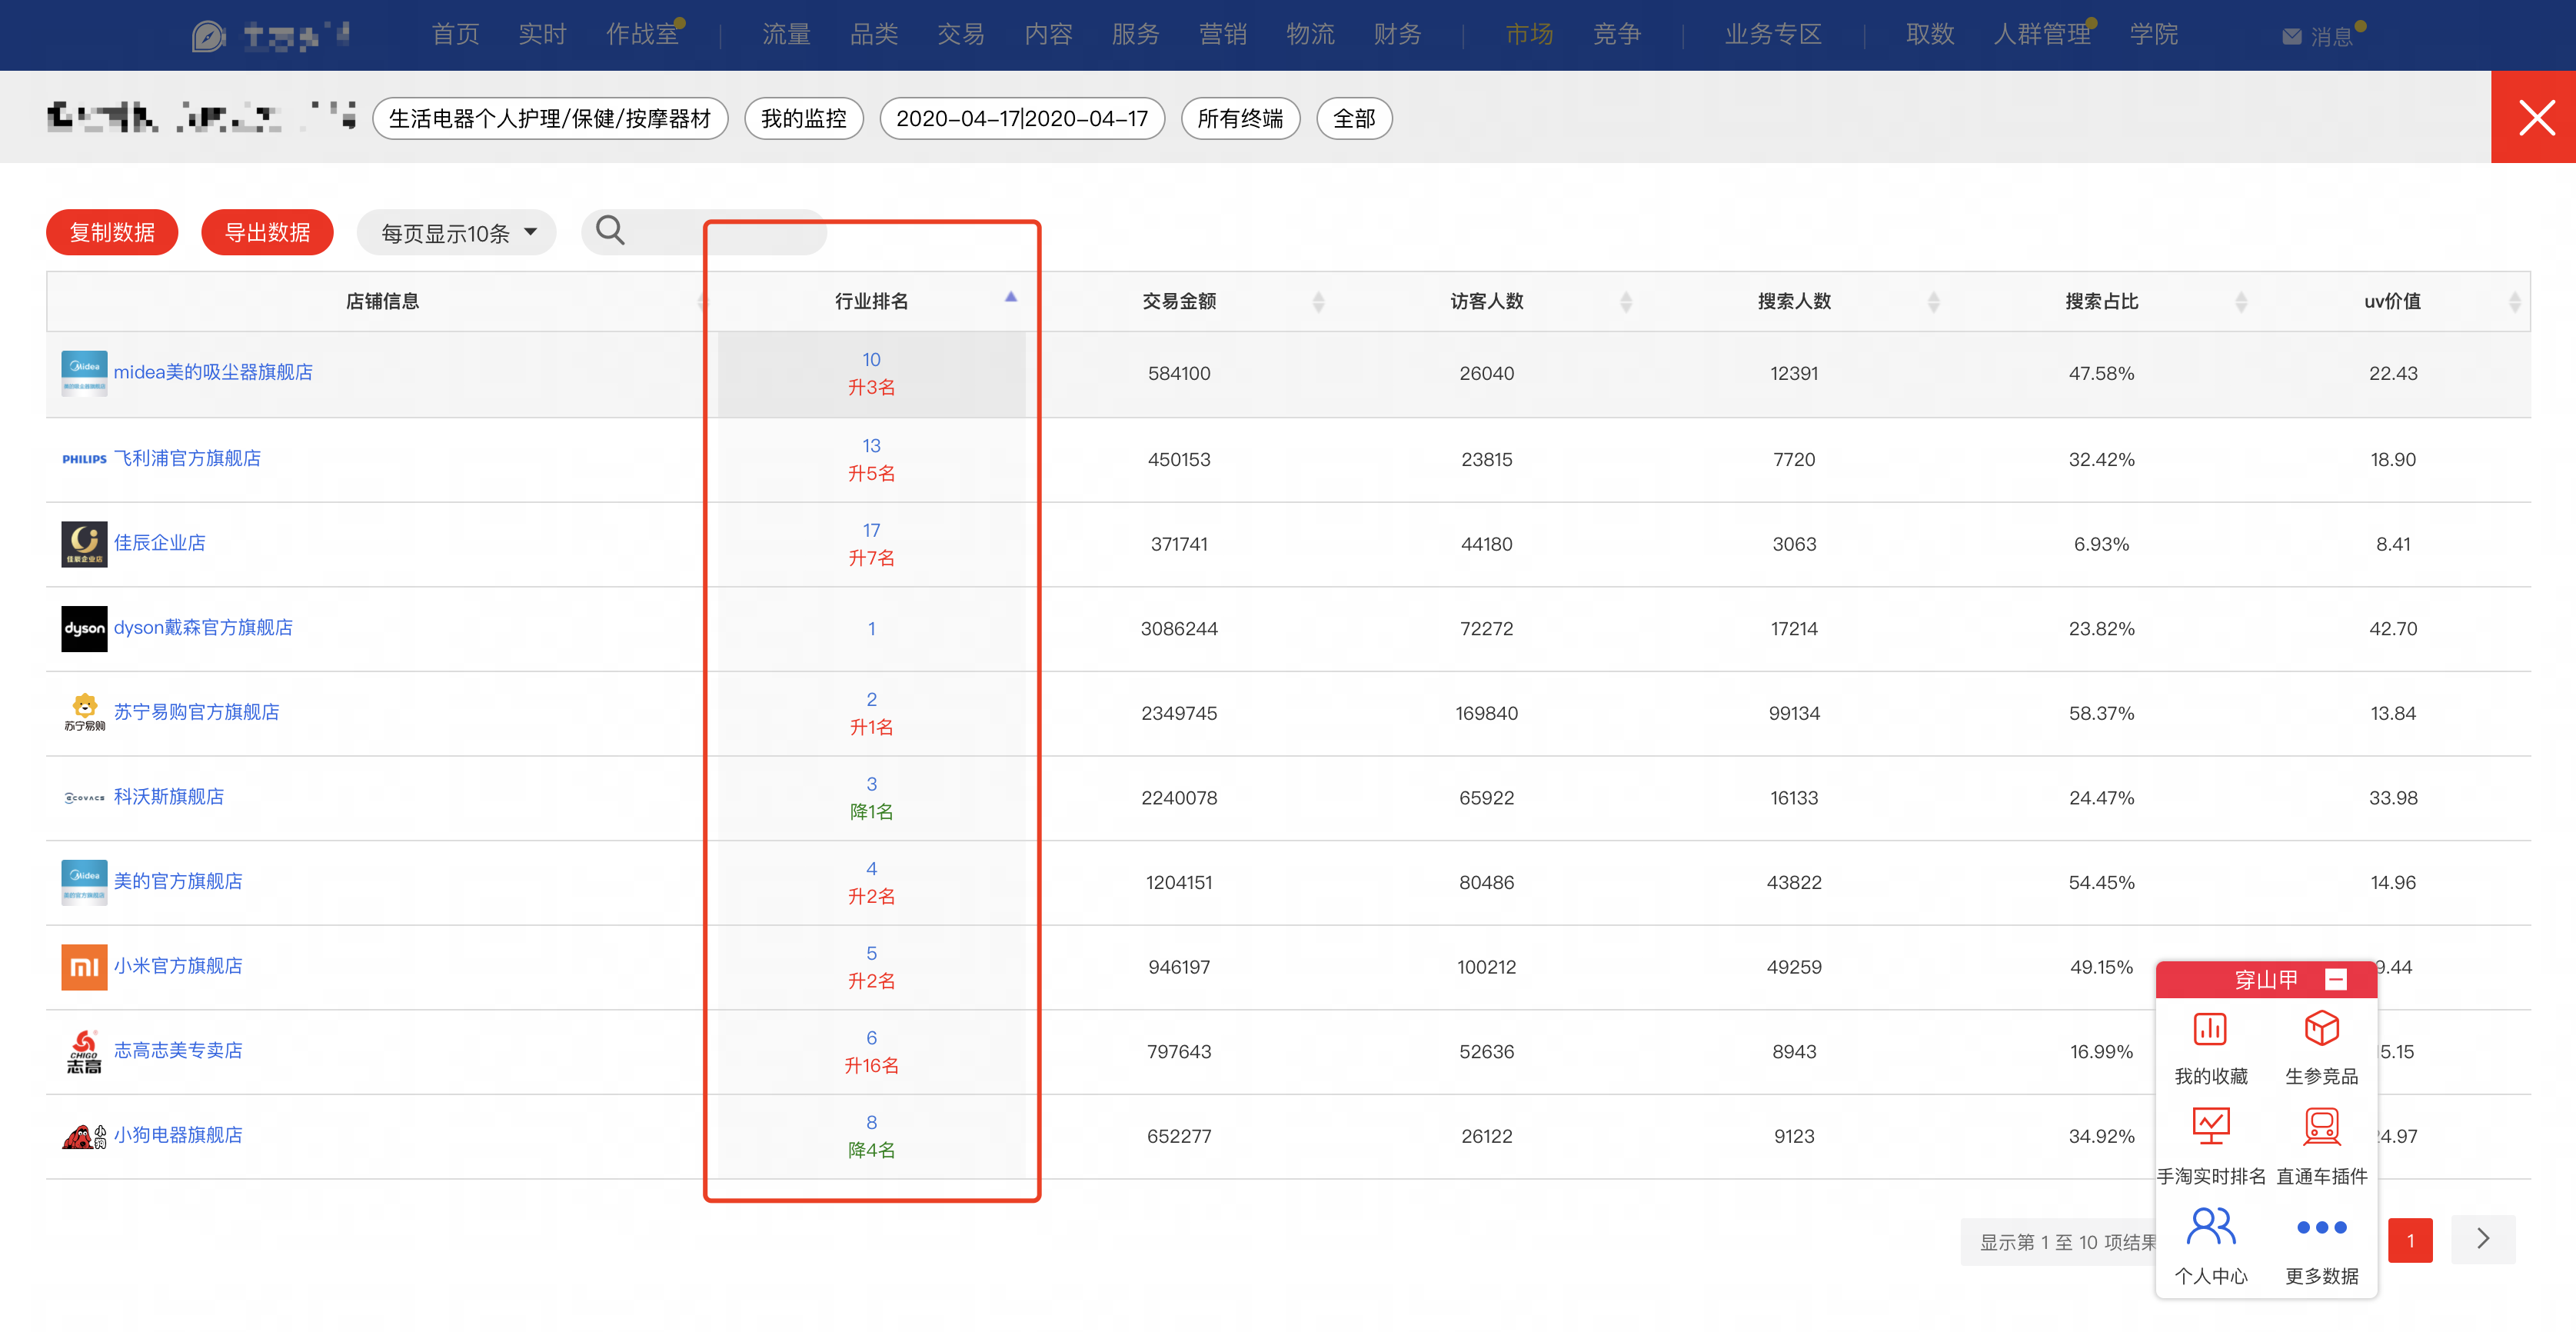
Task: Click the search magnifier icon
Action: tap(610, 231)
